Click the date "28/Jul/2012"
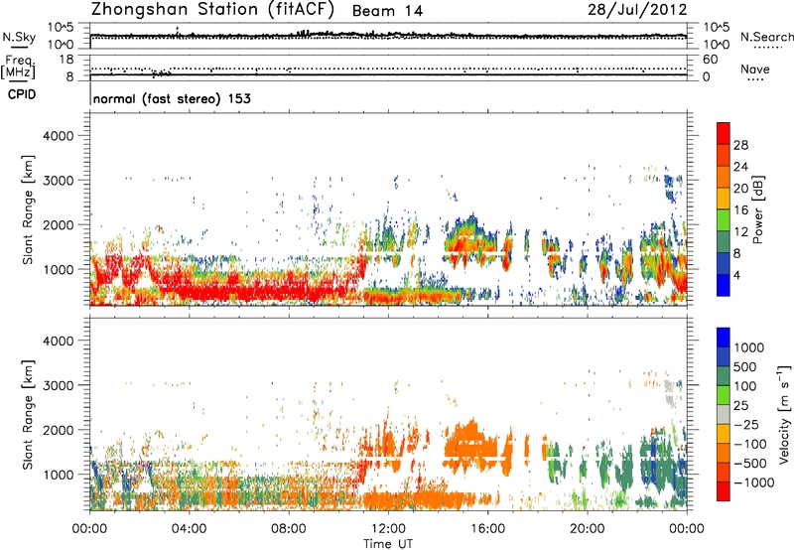 [637, 10]
